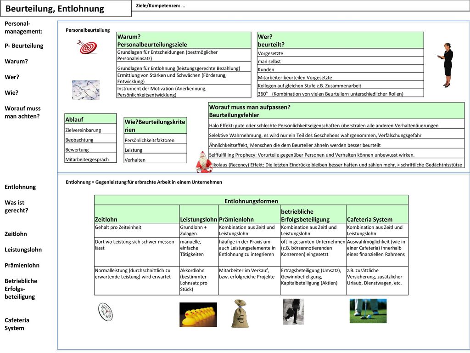Click 'Instrument der Motivation' cell
Image resolution: width=470 pixels, height=353 pixels.
(184, 91)
